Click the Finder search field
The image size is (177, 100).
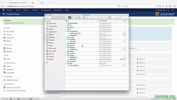coord(119,17)
